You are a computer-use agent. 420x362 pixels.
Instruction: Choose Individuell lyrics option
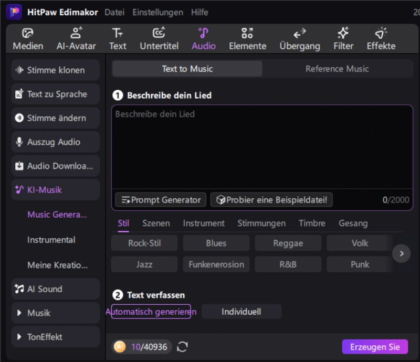click(x=241, y=312)
